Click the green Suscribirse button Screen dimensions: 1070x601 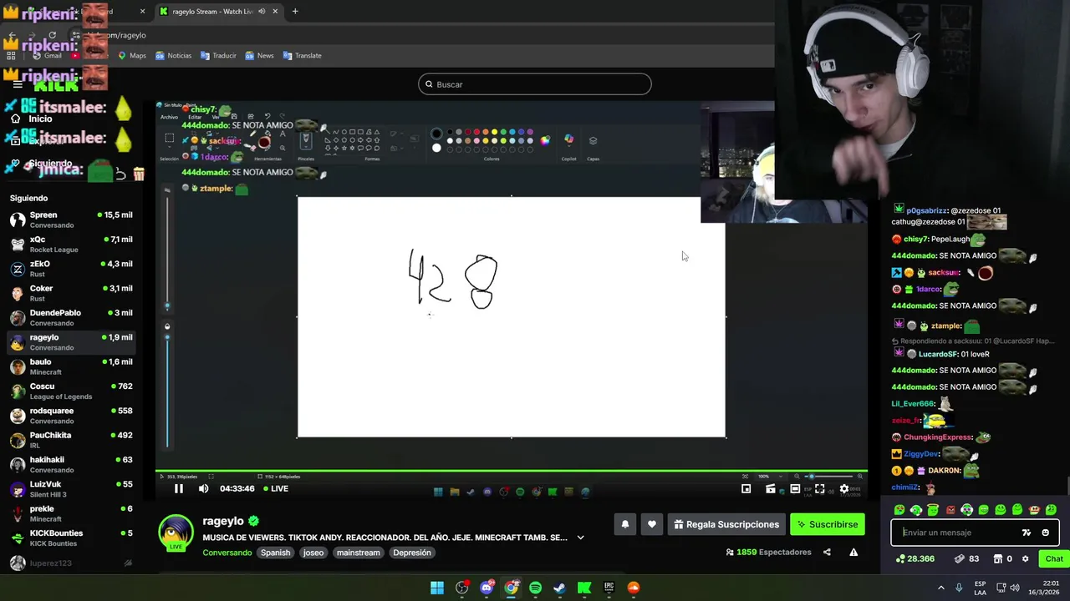pos(827,524)
